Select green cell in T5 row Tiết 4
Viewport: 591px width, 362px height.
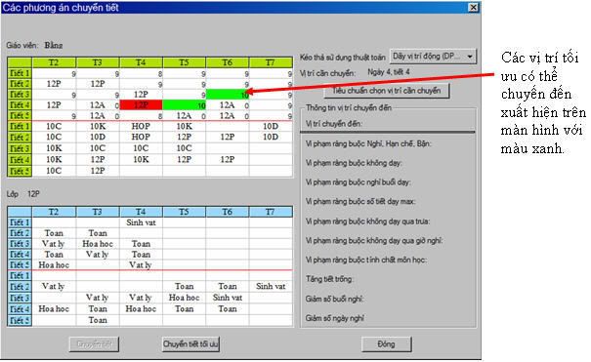tap(185, 105)
